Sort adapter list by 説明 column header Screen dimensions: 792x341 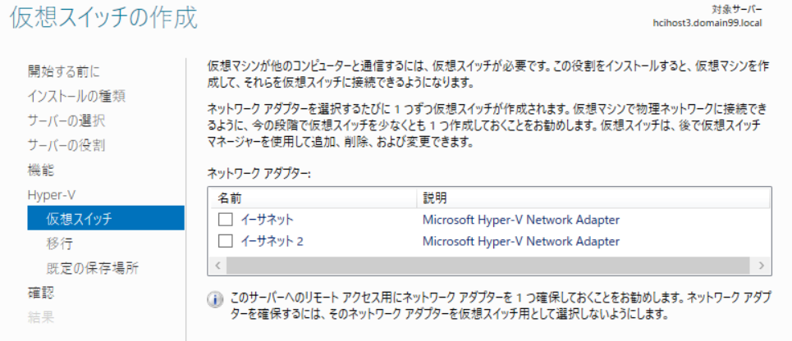click(x=593, y=198)
